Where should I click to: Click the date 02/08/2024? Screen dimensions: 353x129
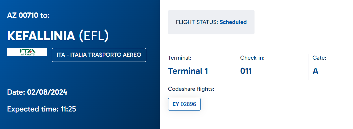pos(47,92)
